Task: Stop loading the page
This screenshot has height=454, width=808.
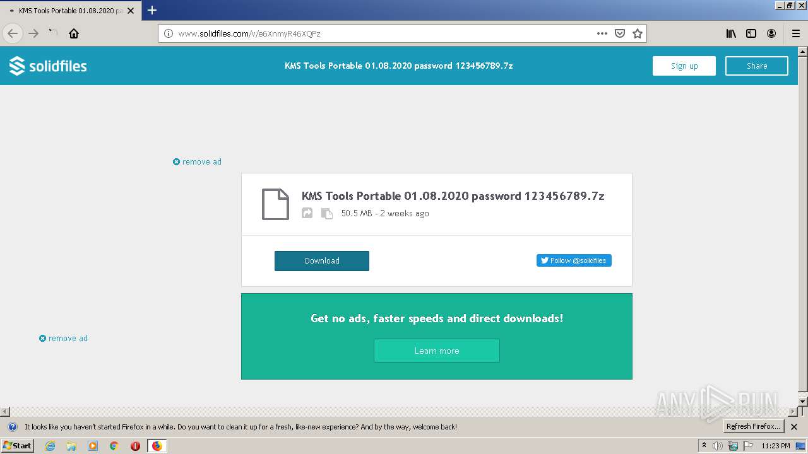Action: tap(54, 33)
